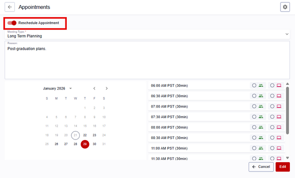Select January 26 in the calendar

pos(57,144)
